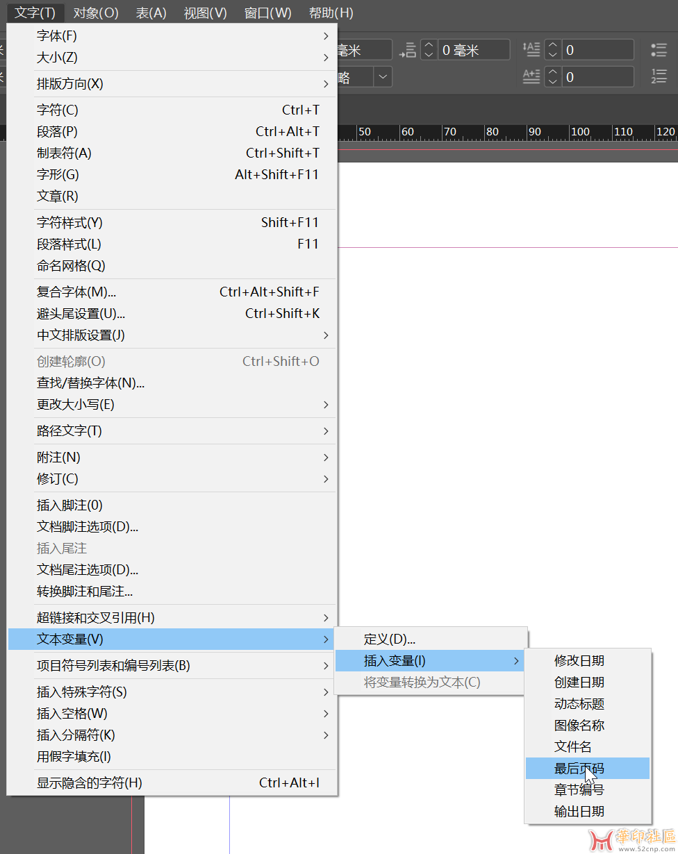Click the drop cap character count field

(x=597, y=76)
